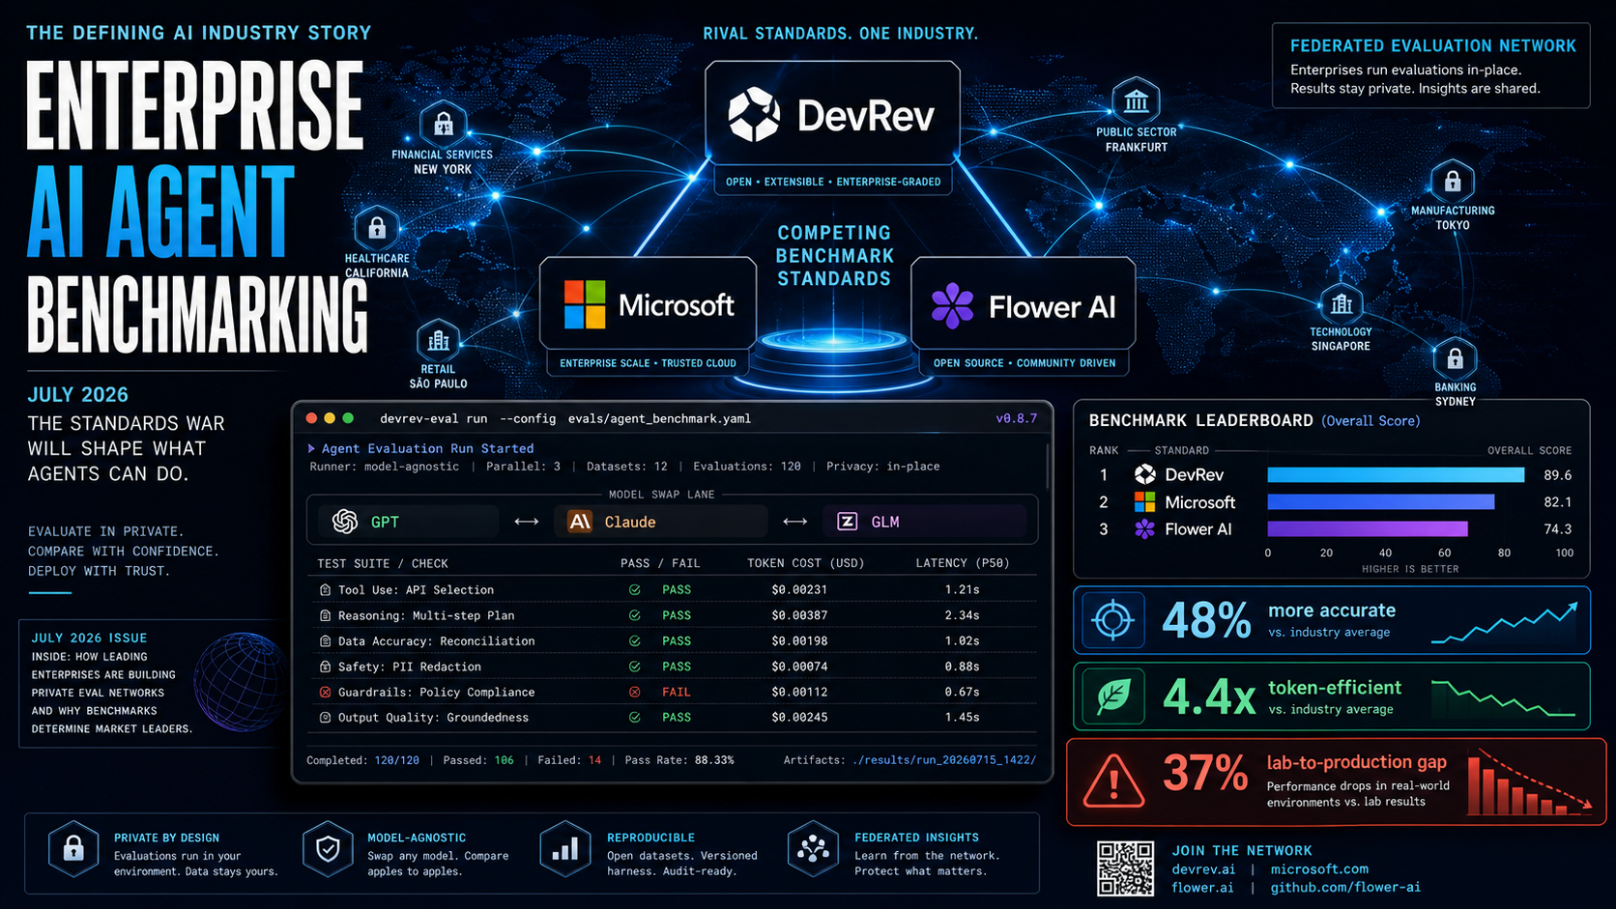The height and width of the screenshot is (909, 1616).
Task: Click the Flower AI icon in leaderboard row 3
Action: tap(1145, 529)
